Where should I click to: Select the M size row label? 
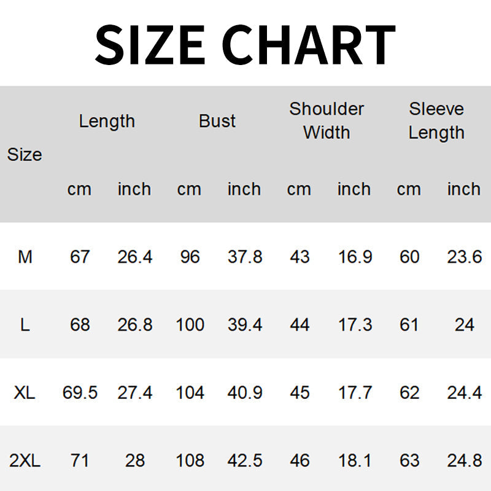point(25,257)
